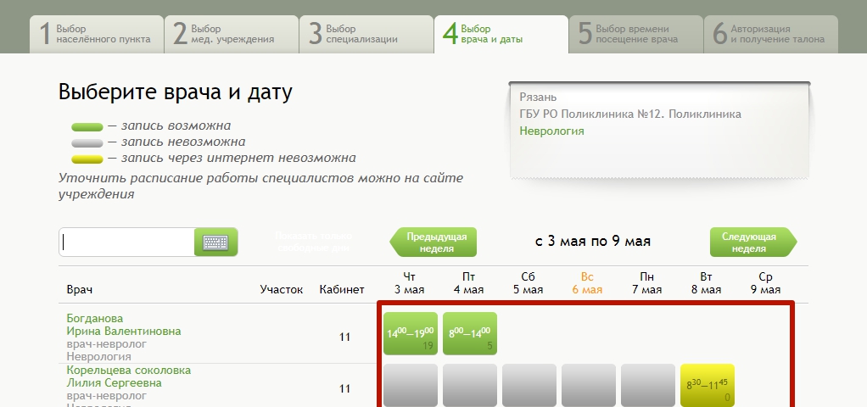Click gray unavailable slot for Корельцева on 7 мая

point(648,386)
